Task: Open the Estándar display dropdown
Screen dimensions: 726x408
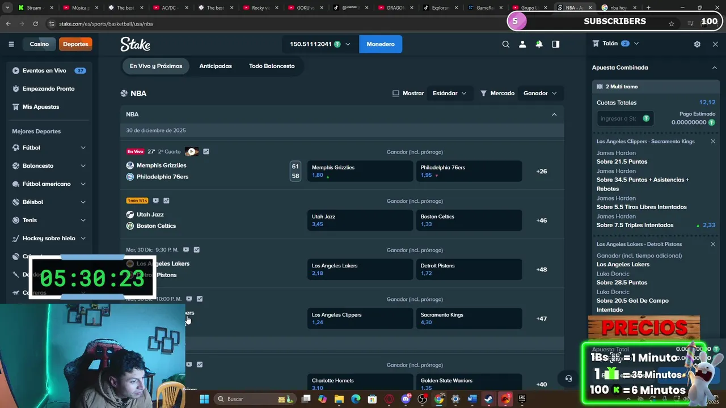Action: point(449,93)
